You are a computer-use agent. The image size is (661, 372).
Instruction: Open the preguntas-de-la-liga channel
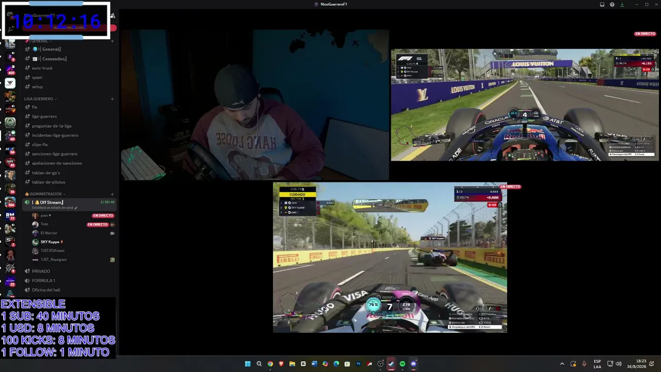(x=69, y=126)
